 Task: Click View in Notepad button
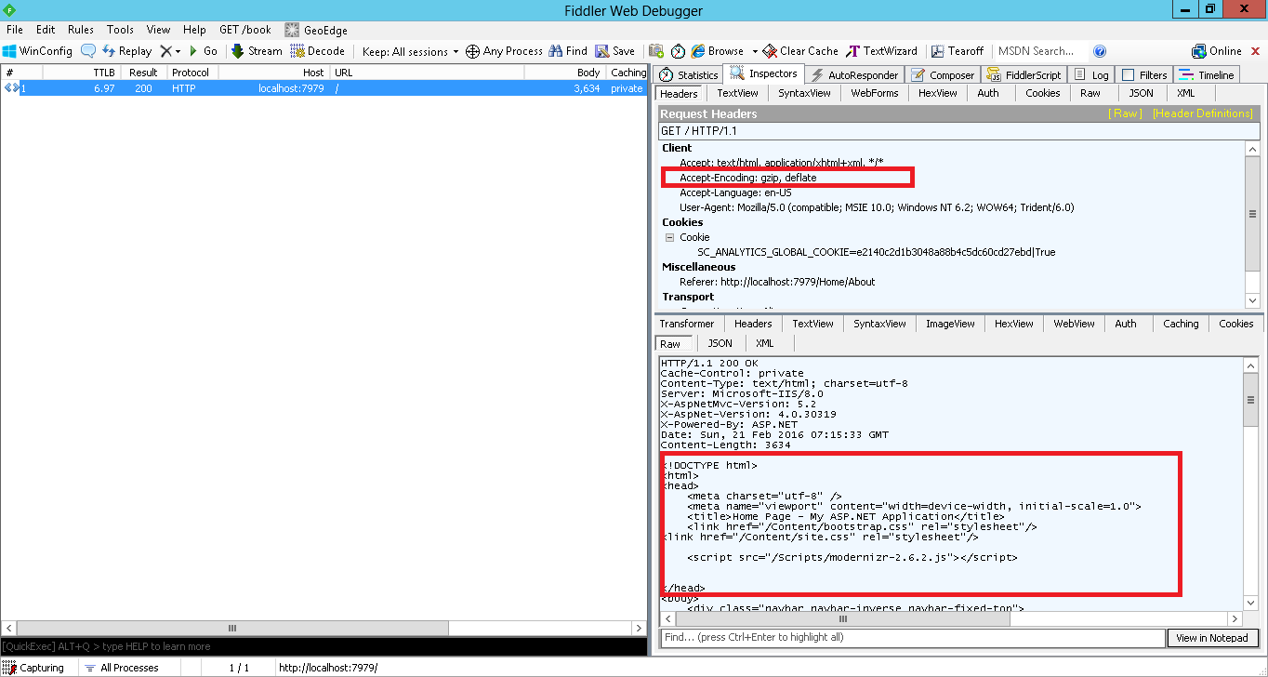point(1213,638)
